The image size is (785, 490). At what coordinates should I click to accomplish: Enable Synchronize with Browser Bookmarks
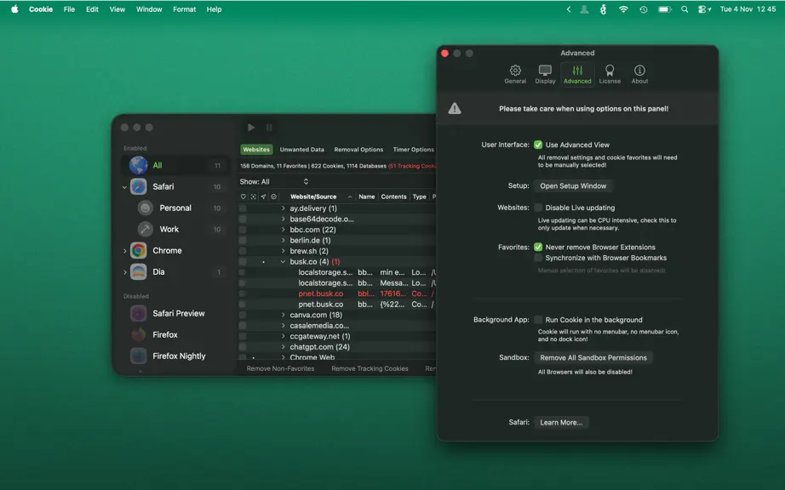tap(538, 258)
